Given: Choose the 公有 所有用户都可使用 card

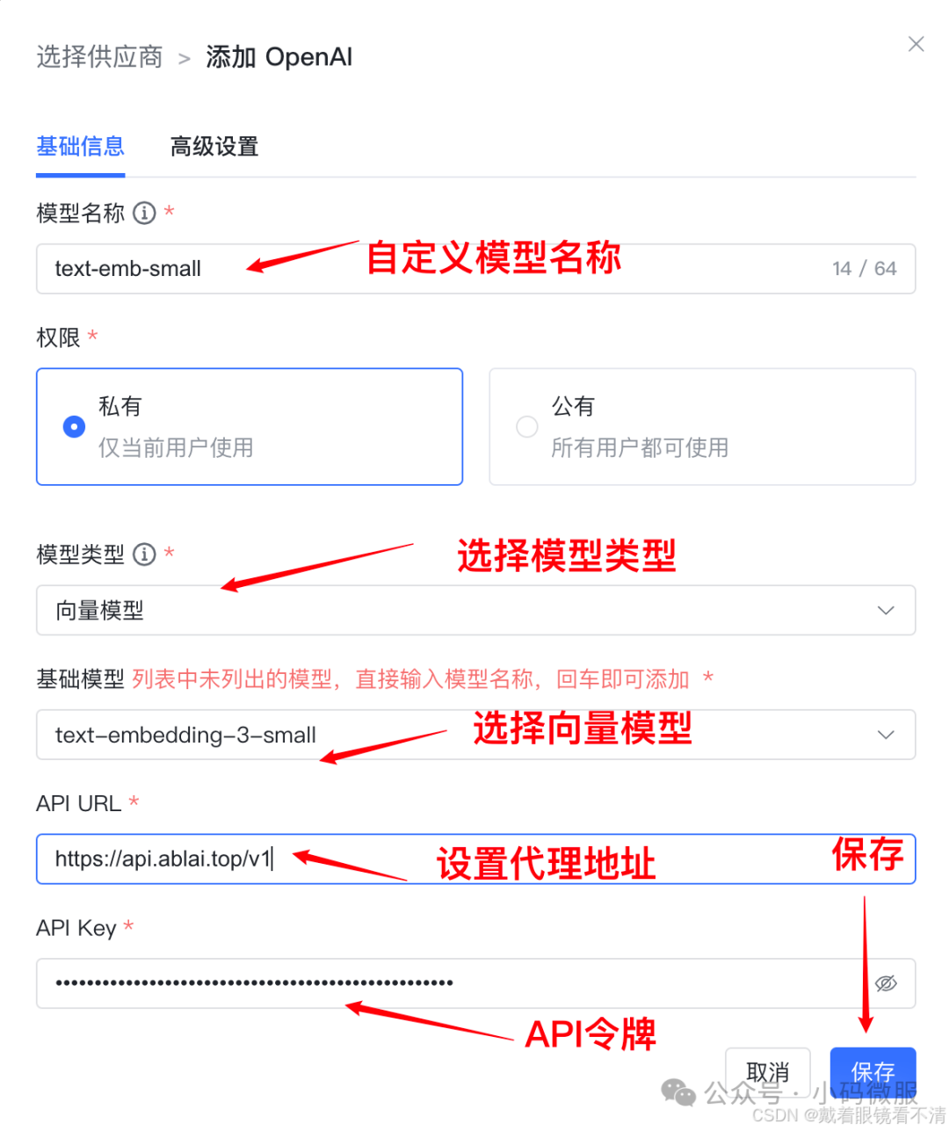Looking at the screenshot, I should [702, 426].
